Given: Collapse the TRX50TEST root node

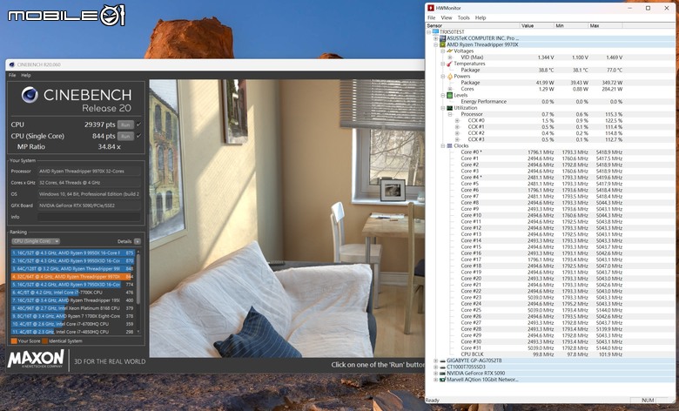Looking at the screenshot, I should (x=428, y=32).
